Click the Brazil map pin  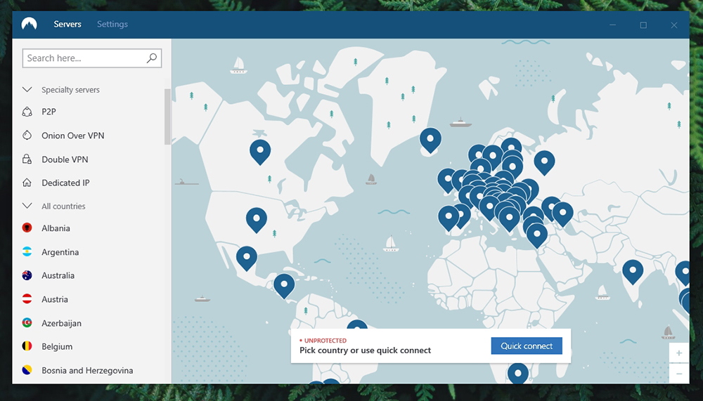357,325
